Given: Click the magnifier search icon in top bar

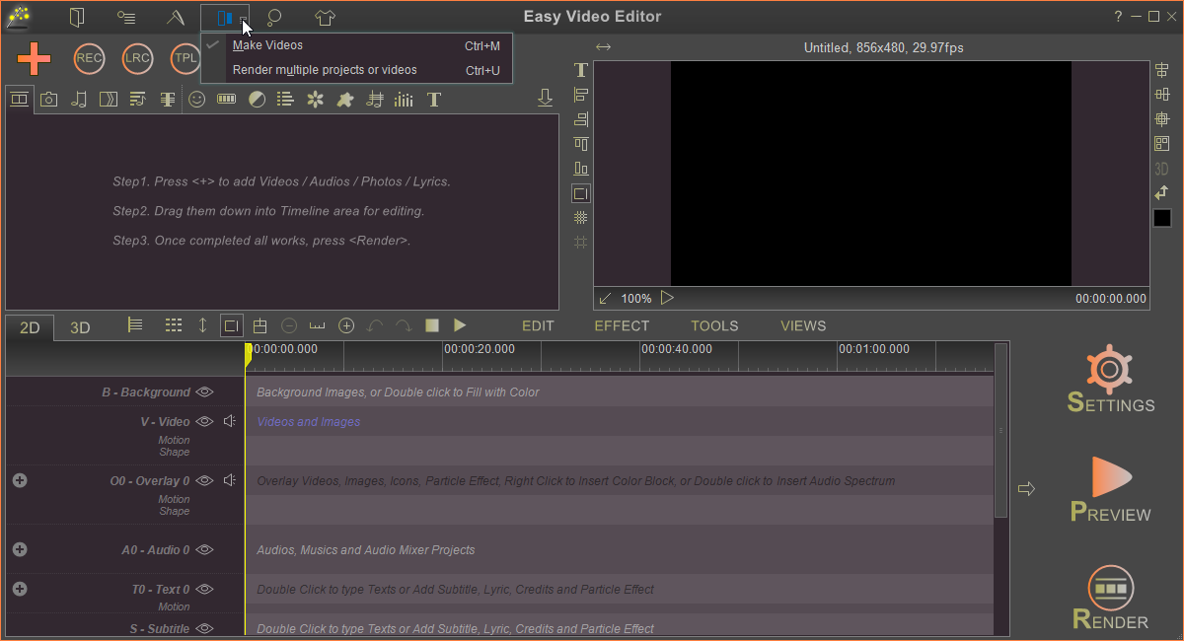Looking at the screenshot, I should point(275,17).
